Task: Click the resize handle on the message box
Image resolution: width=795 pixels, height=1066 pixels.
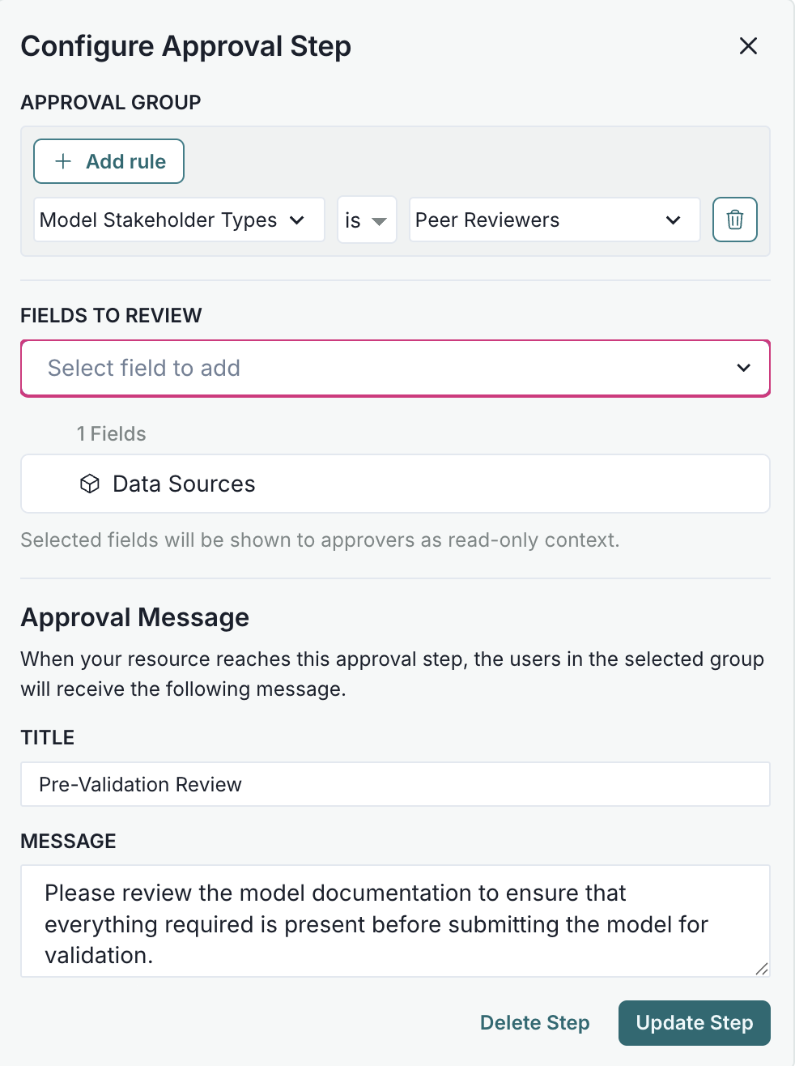Action: click(x=760, y=969)
